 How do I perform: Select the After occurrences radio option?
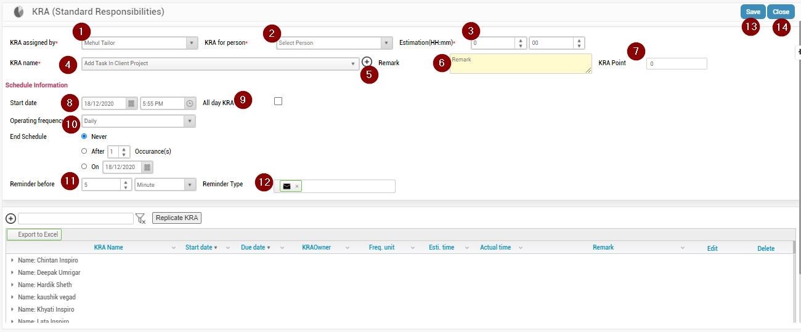tap(84, 151)
